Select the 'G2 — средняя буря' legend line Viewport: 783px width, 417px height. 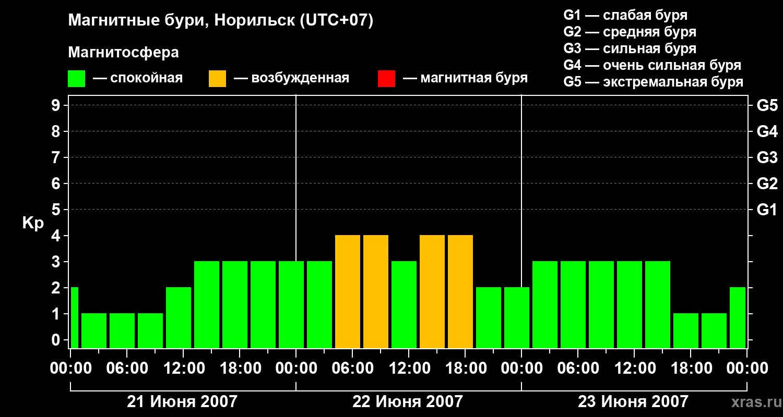pos(630,32)
